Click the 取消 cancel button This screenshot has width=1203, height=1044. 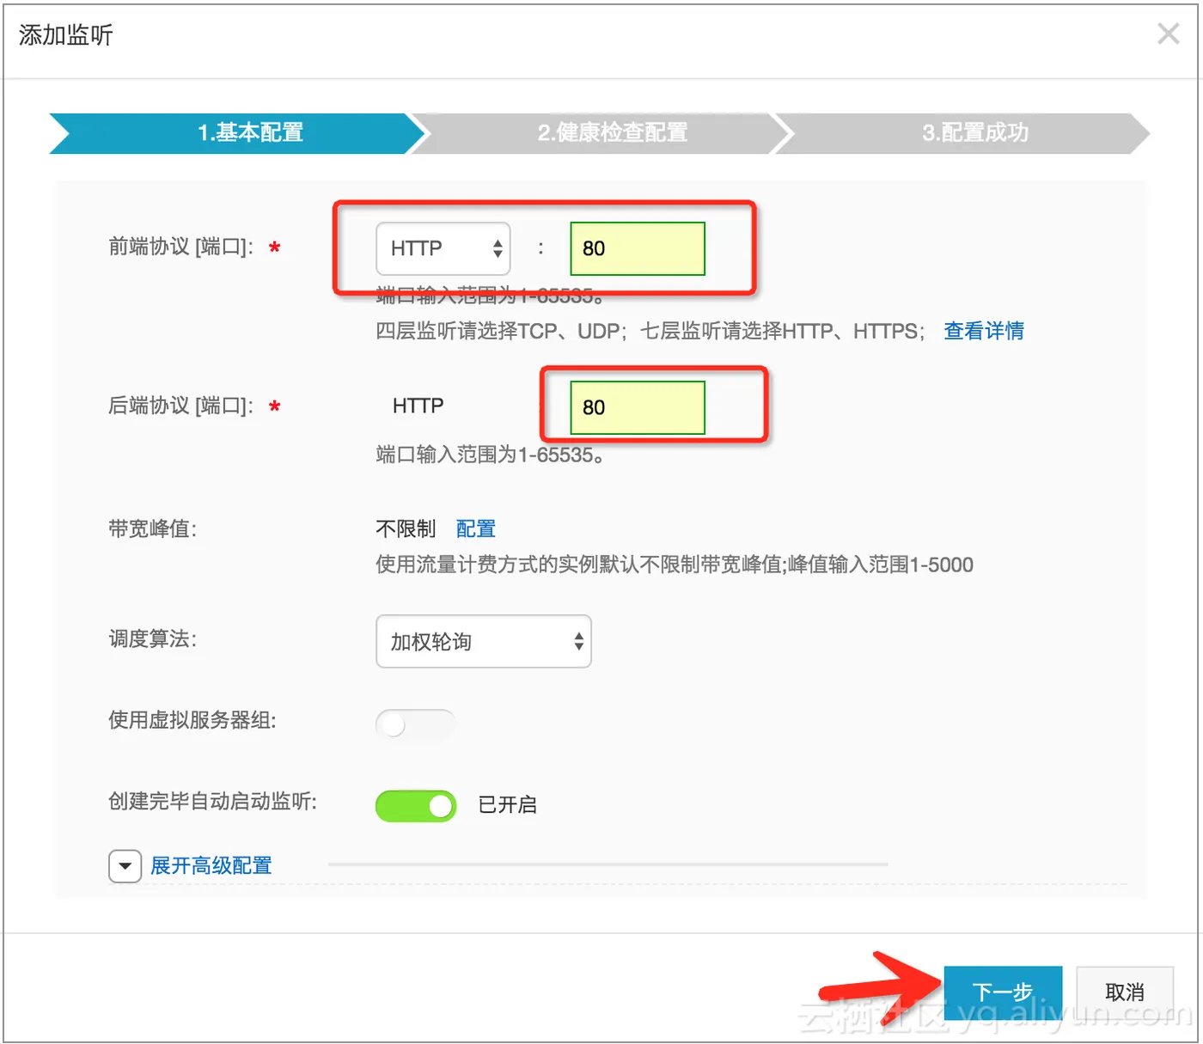(1125, 992)
